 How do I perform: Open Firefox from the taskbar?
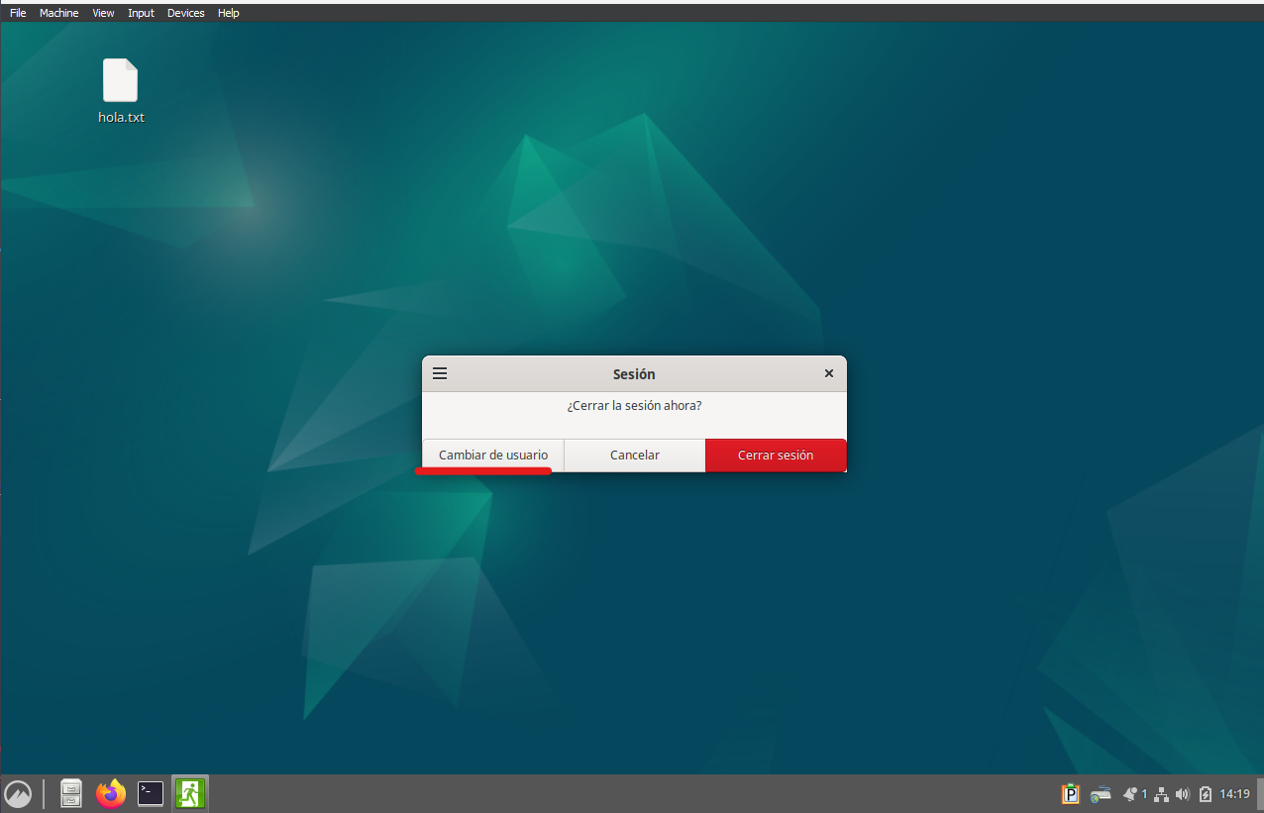pyautogui.click(x=111, y=793)
